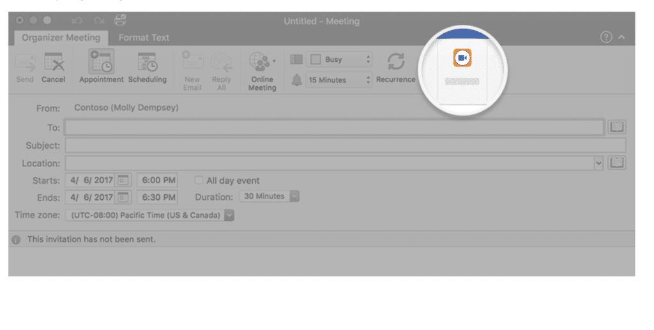Screen dimensions: 654x330
Task: Click the show-as status pattern icon
Action: (296, 59)
